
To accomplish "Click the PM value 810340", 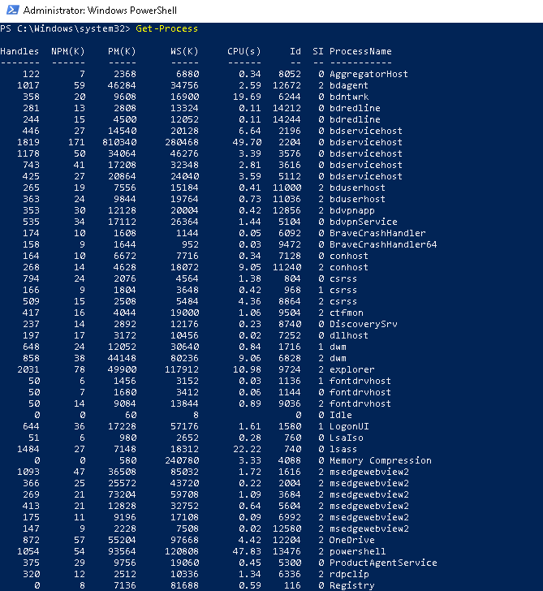I will pos(119,142).
